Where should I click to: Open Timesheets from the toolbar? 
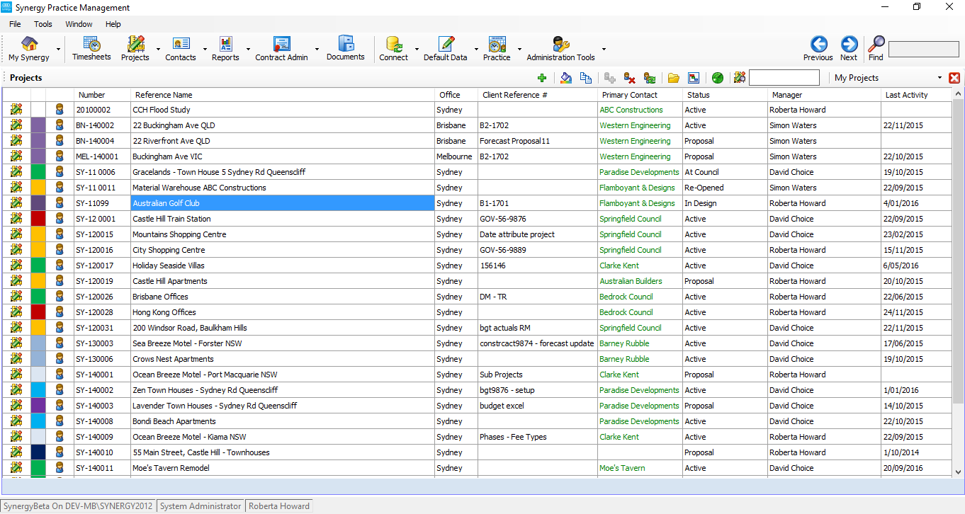(91, 48)
